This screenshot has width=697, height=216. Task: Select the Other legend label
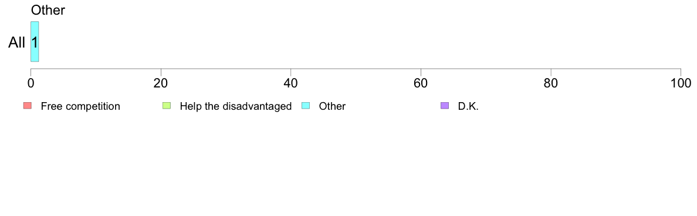tap(332, 106)
